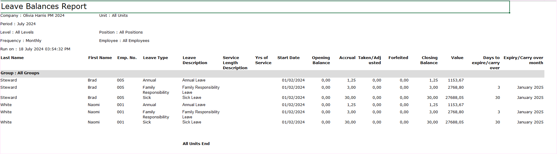Select the Period July 2024 cell
Screen dimensions: 557x154
[18, 24]
